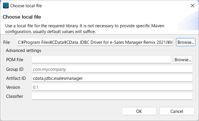Click the bold Choose local file heading

coord(22,17)
